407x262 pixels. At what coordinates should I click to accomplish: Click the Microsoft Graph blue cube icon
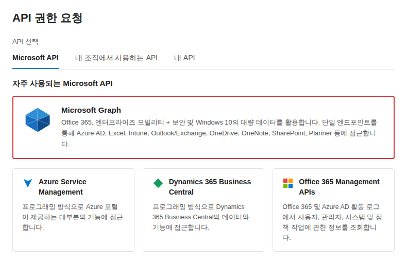(x=38, y=120)
